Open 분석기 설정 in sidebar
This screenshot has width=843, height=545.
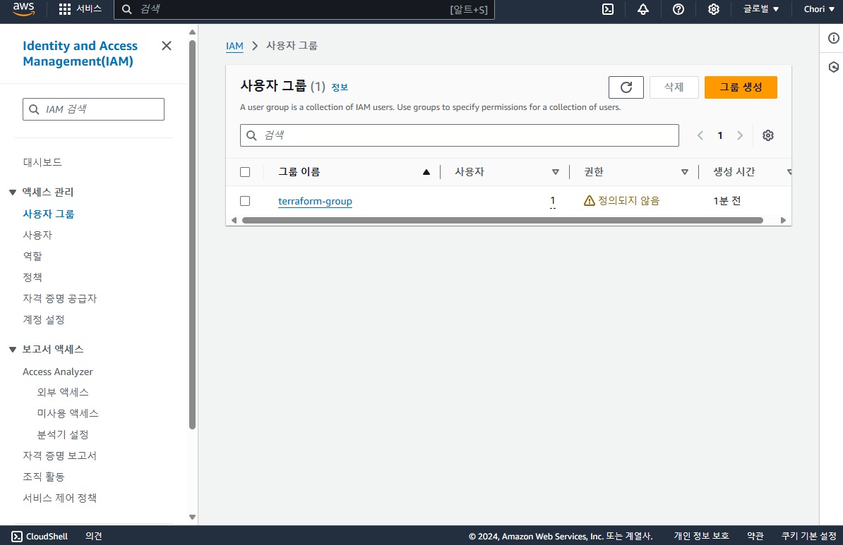coord(62,434)
